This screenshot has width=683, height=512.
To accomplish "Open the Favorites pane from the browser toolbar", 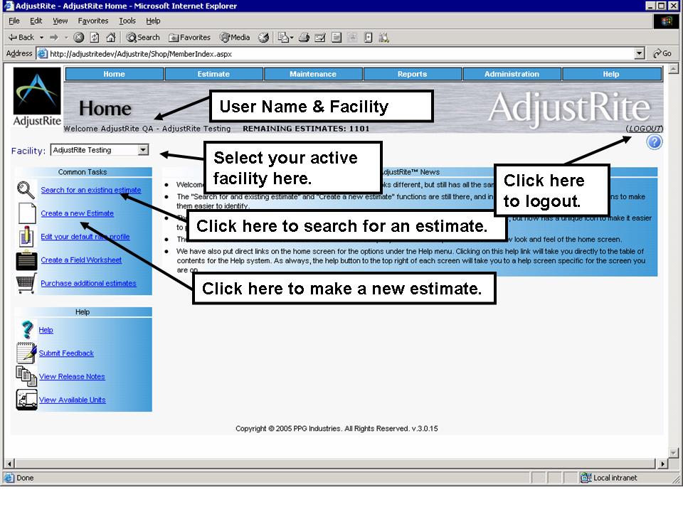I will 189,38.
